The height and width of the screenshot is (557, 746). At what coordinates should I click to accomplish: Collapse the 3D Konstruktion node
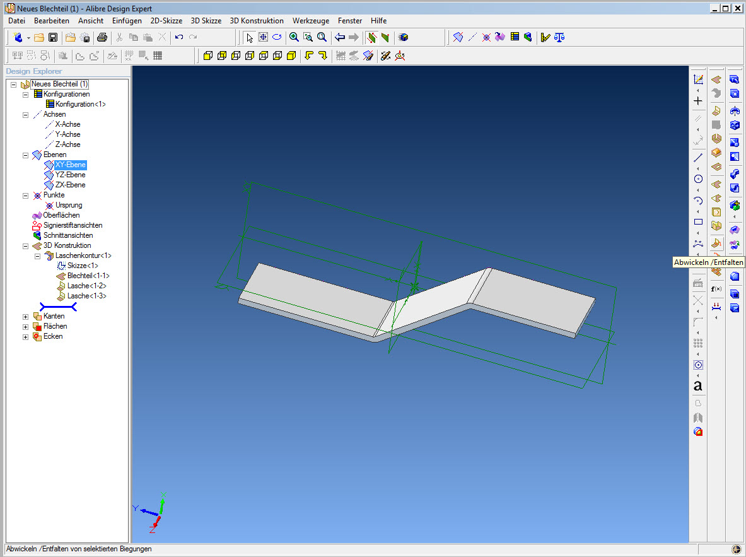(26, 246)
